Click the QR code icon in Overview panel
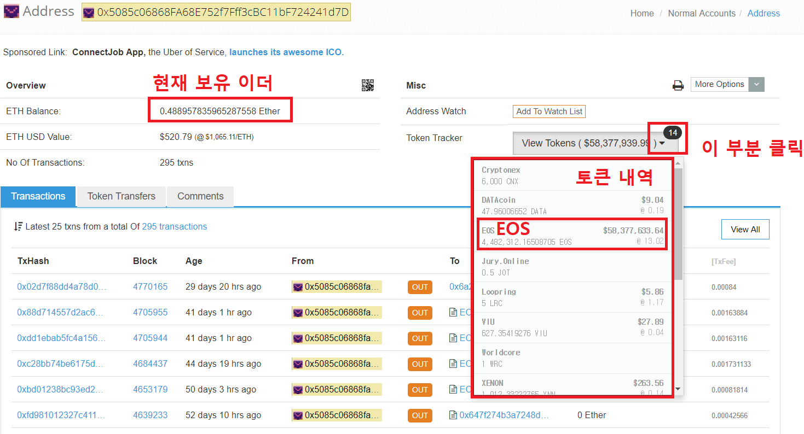Viewport: 804px width, 434px height. (367, 85)
